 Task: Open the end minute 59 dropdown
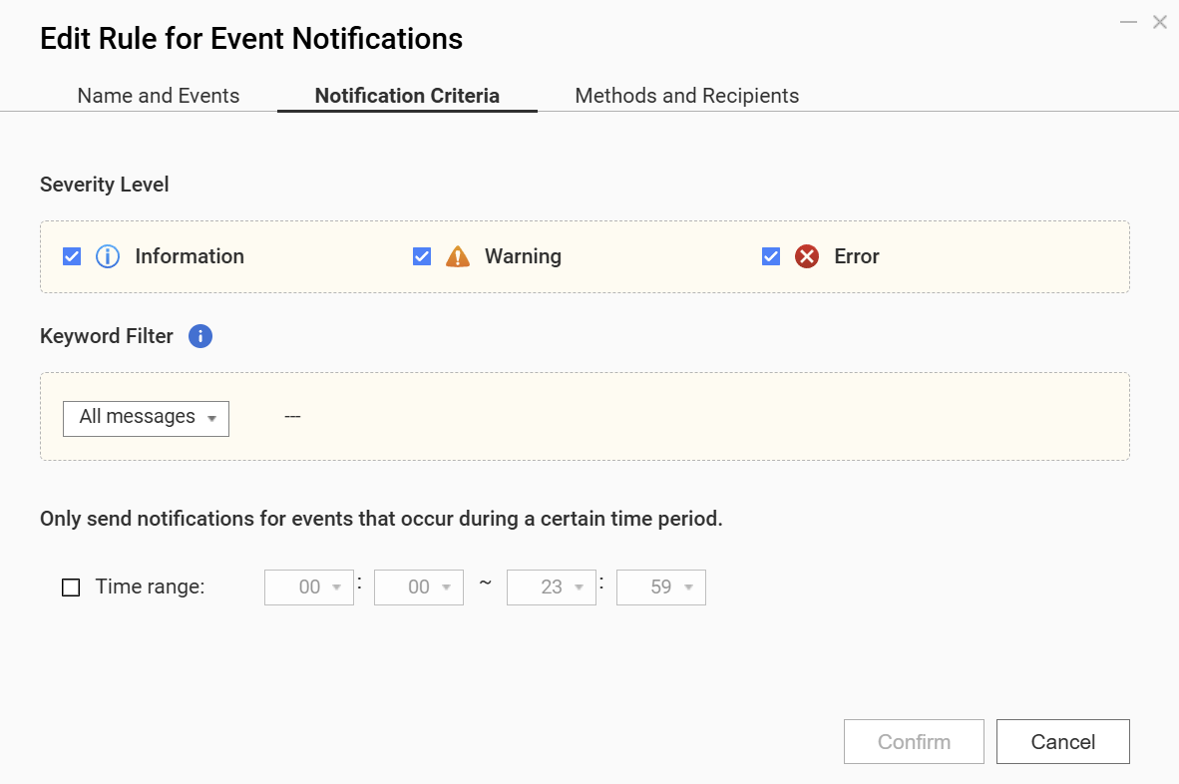tap(661, 588)
